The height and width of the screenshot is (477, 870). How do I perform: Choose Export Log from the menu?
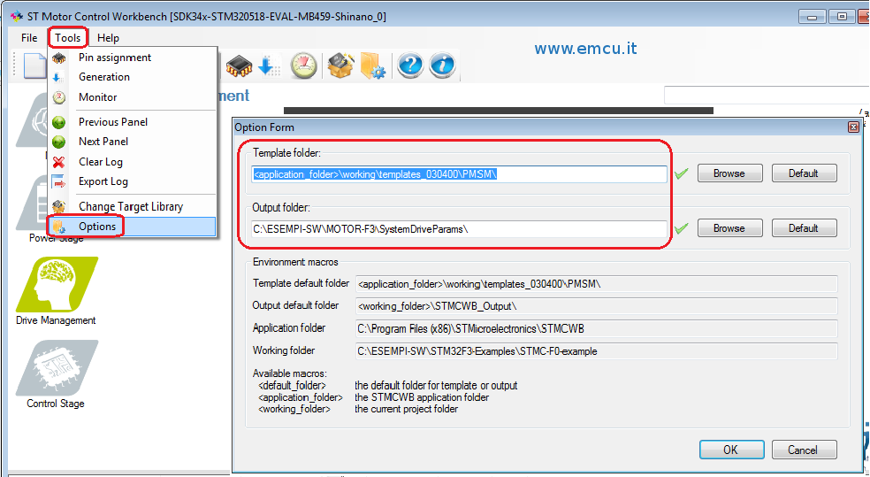coord(132,181)
